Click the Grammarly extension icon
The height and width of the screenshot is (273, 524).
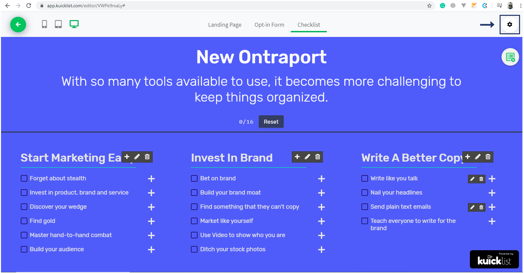tap(443, 6)
